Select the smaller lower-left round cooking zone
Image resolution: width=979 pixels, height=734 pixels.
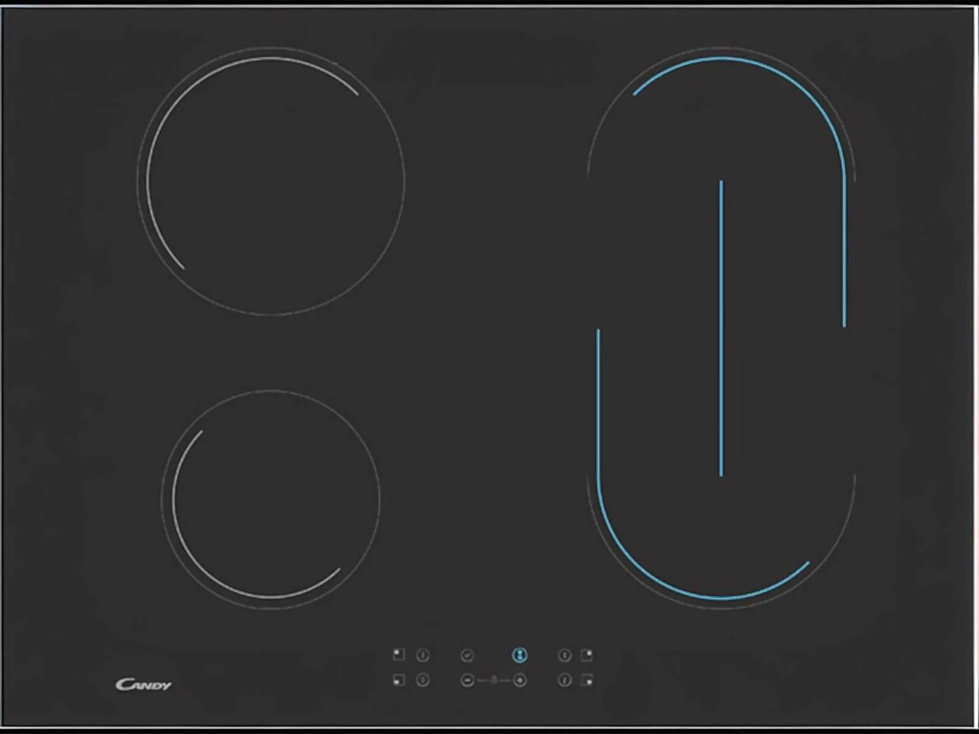coord(270,500)
